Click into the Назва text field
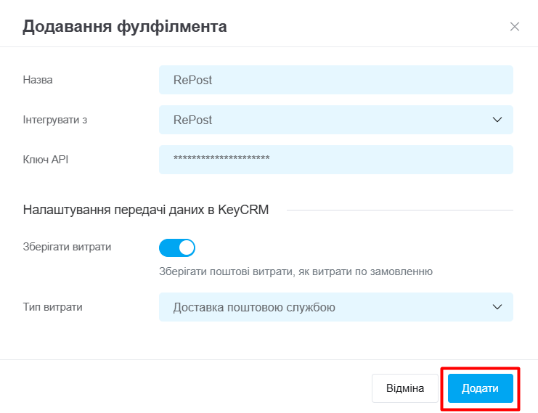 [336, 80]
